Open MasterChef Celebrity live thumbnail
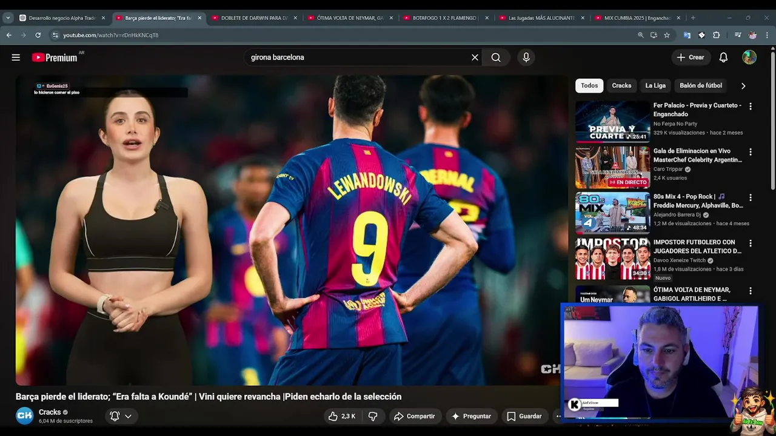 click(x=612, y=167)
